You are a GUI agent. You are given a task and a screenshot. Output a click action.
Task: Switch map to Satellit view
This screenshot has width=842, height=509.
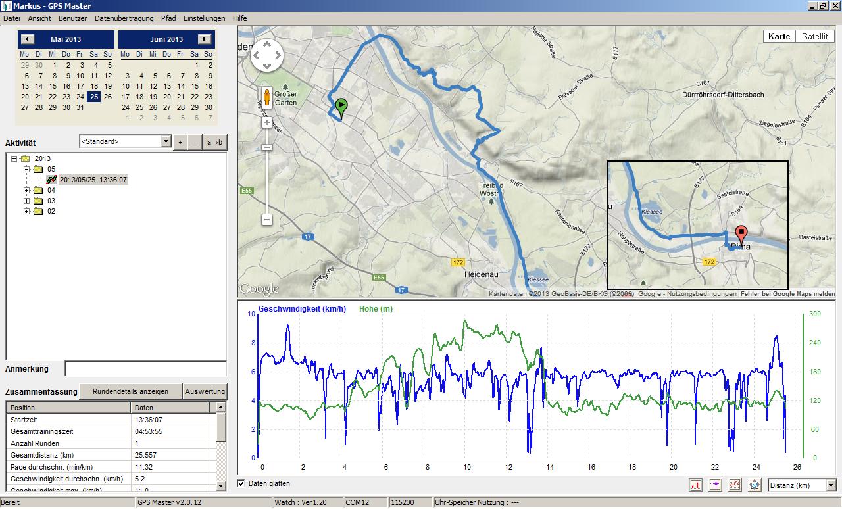point(814,37)
